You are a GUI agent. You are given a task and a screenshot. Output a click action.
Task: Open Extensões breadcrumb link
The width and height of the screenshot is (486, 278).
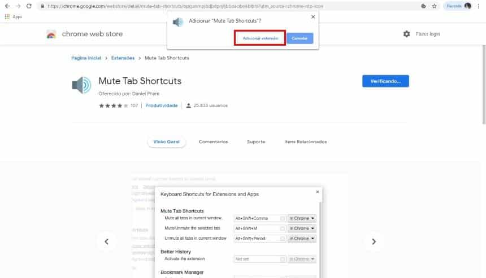[x=123, y=58]
